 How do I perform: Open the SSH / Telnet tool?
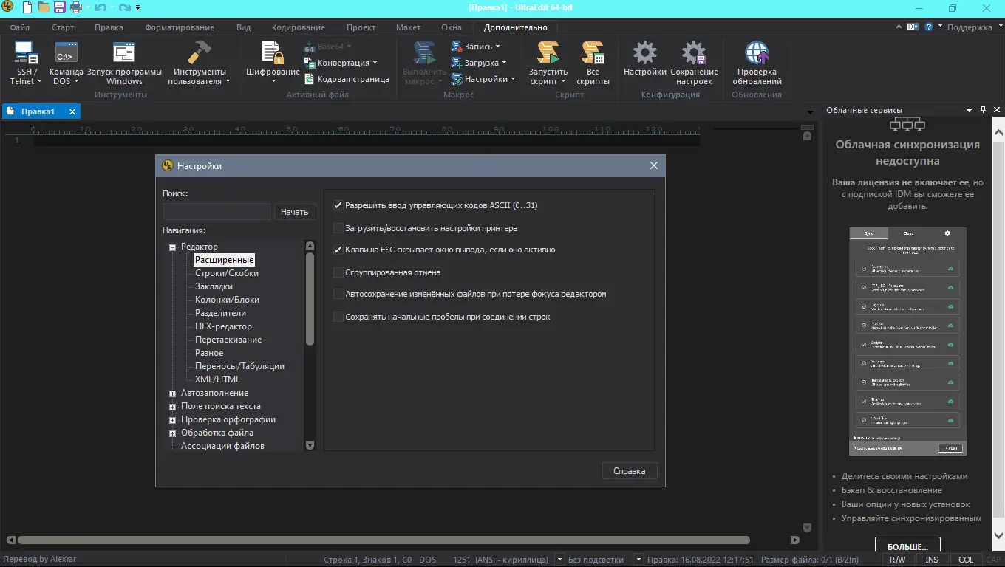coord(26,63)
